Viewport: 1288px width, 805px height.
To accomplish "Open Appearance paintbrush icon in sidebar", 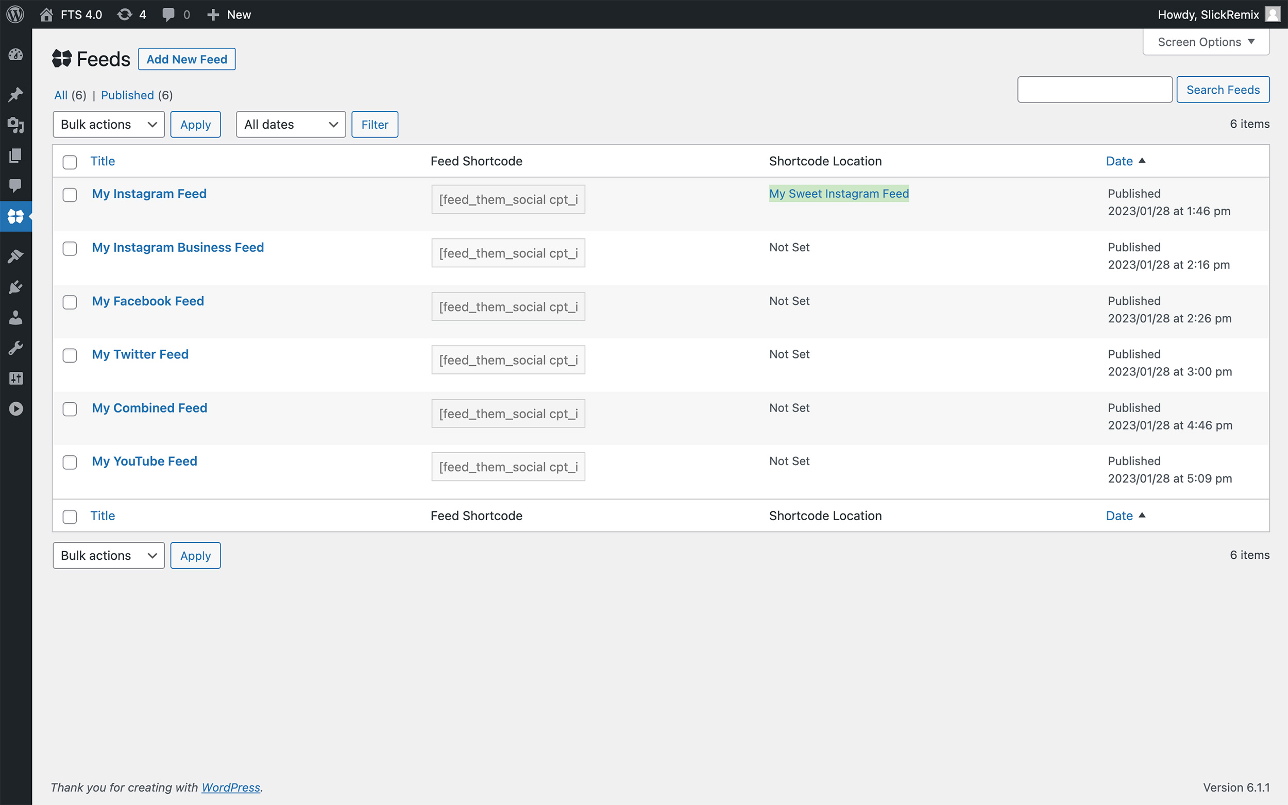I will (15, 256).
